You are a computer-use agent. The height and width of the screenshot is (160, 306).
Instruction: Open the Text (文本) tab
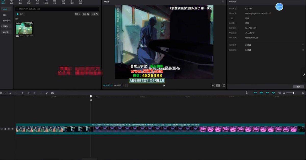click(20, 2)
